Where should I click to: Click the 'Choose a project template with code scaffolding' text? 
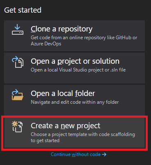point(83,134)
